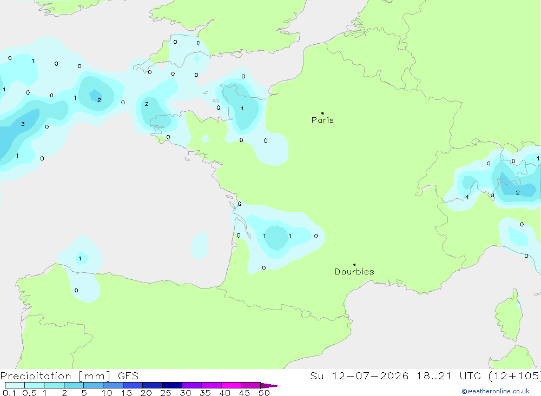The width and height of the screenshot is (541, 396).
Task: Click the 'Su 12-07-2026' date text
Action: tap(360, 376)
